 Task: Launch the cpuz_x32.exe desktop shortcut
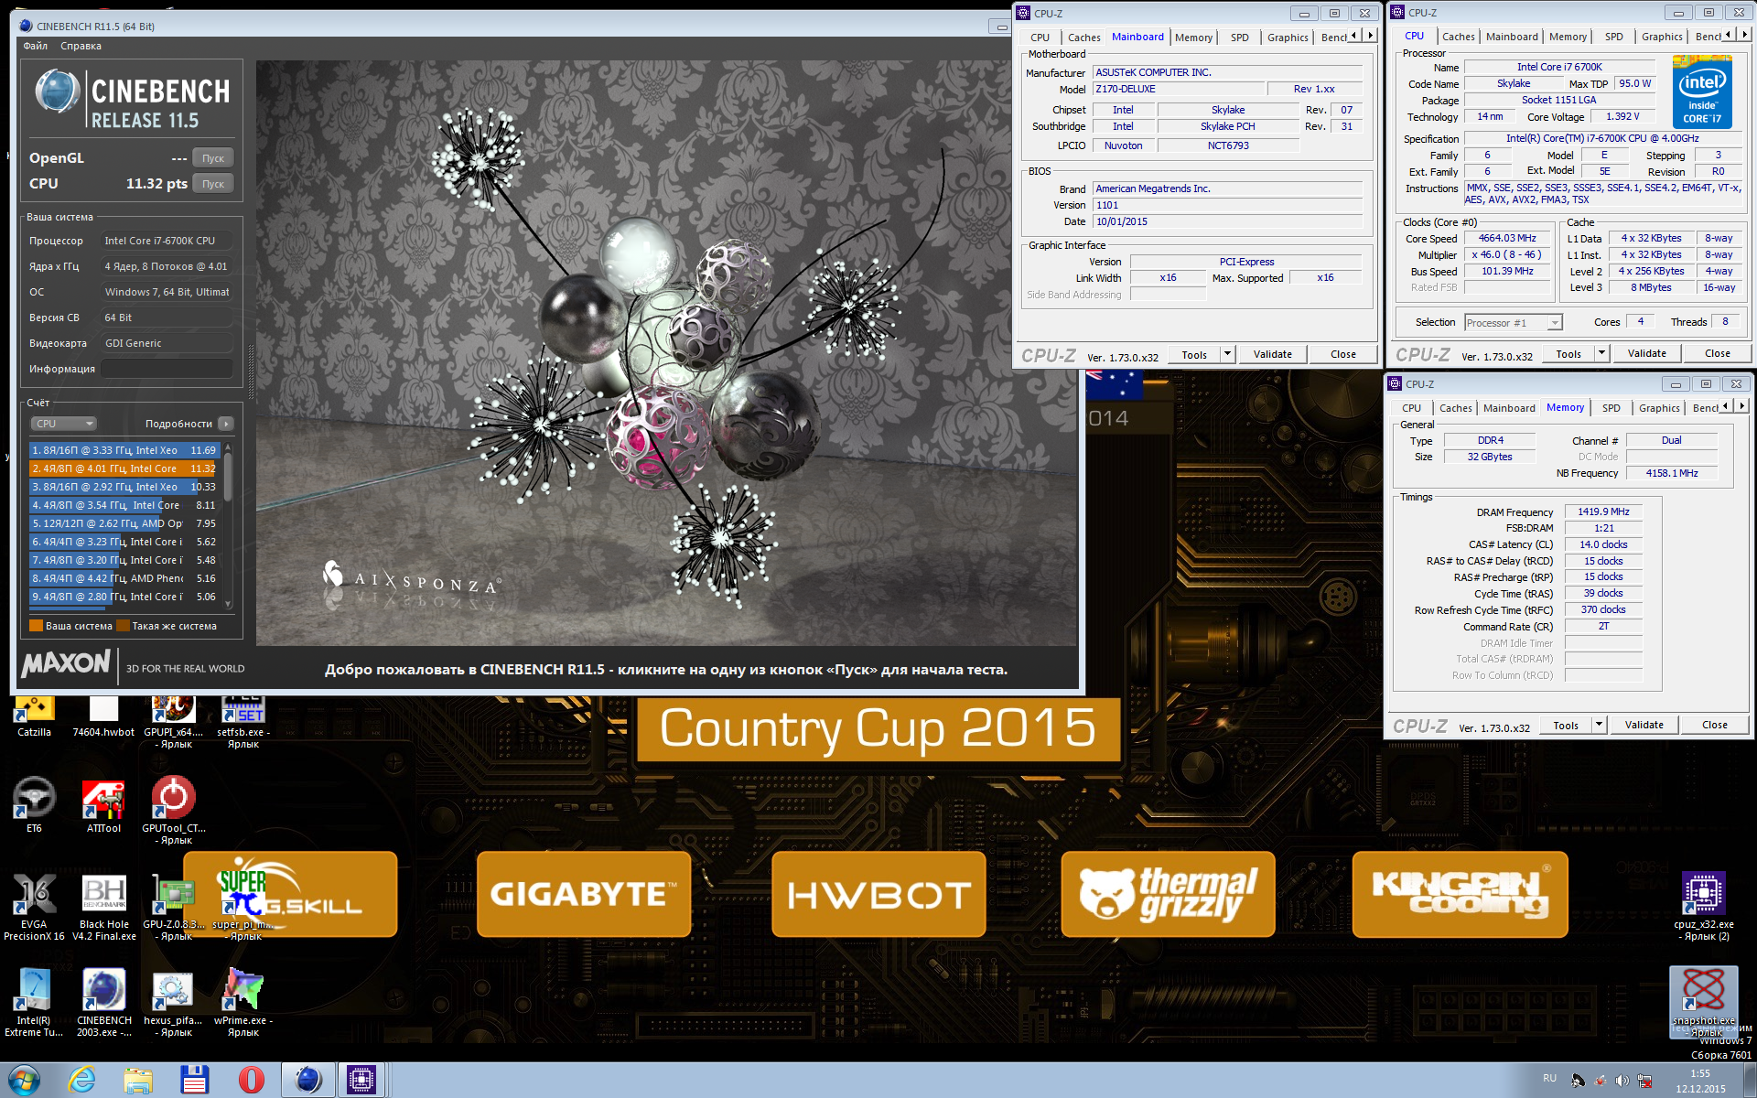[x=1703, y=906]
